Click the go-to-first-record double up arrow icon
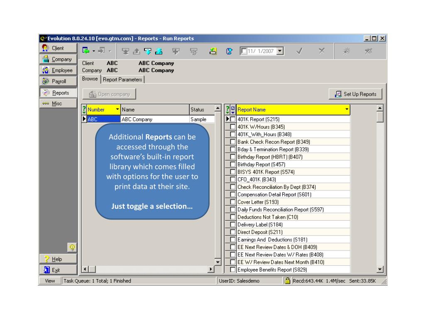The image size is (425, 318). coord(125,51)
